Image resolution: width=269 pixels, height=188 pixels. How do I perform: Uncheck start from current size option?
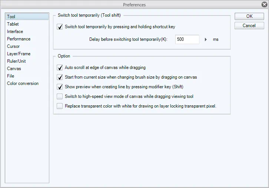[x=60, y=77]
